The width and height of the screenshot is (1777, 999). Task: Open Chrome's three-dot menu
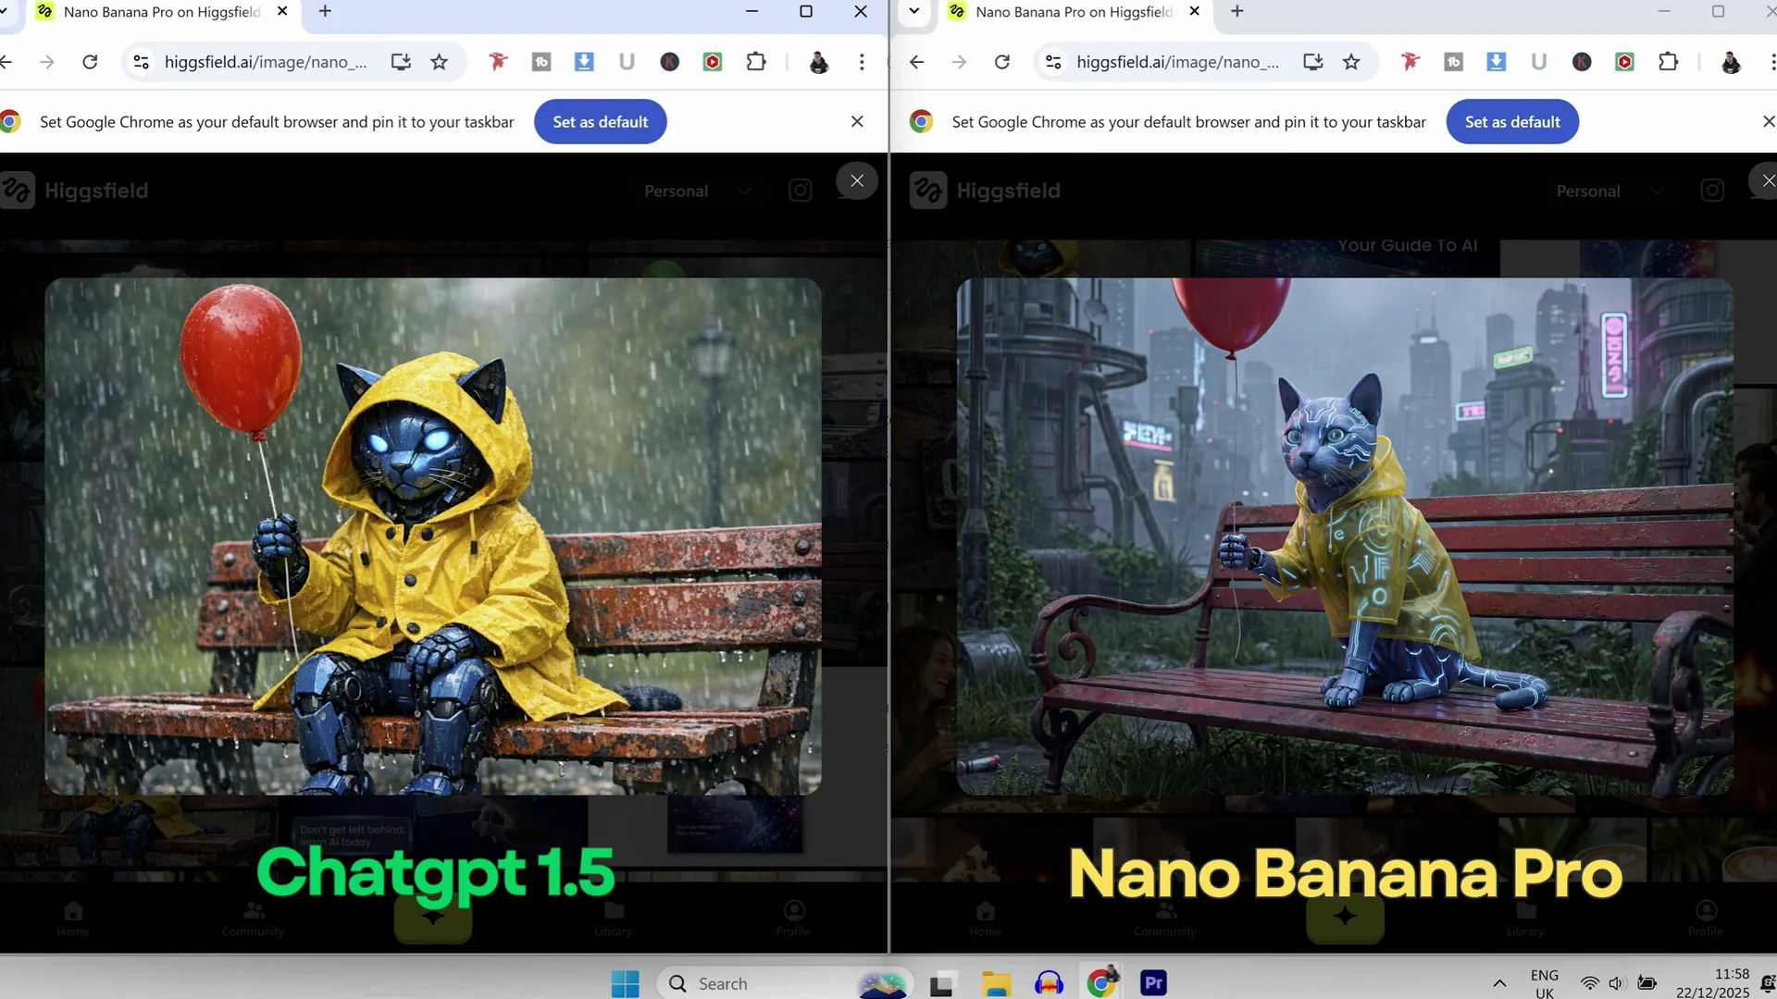[862, 62]
